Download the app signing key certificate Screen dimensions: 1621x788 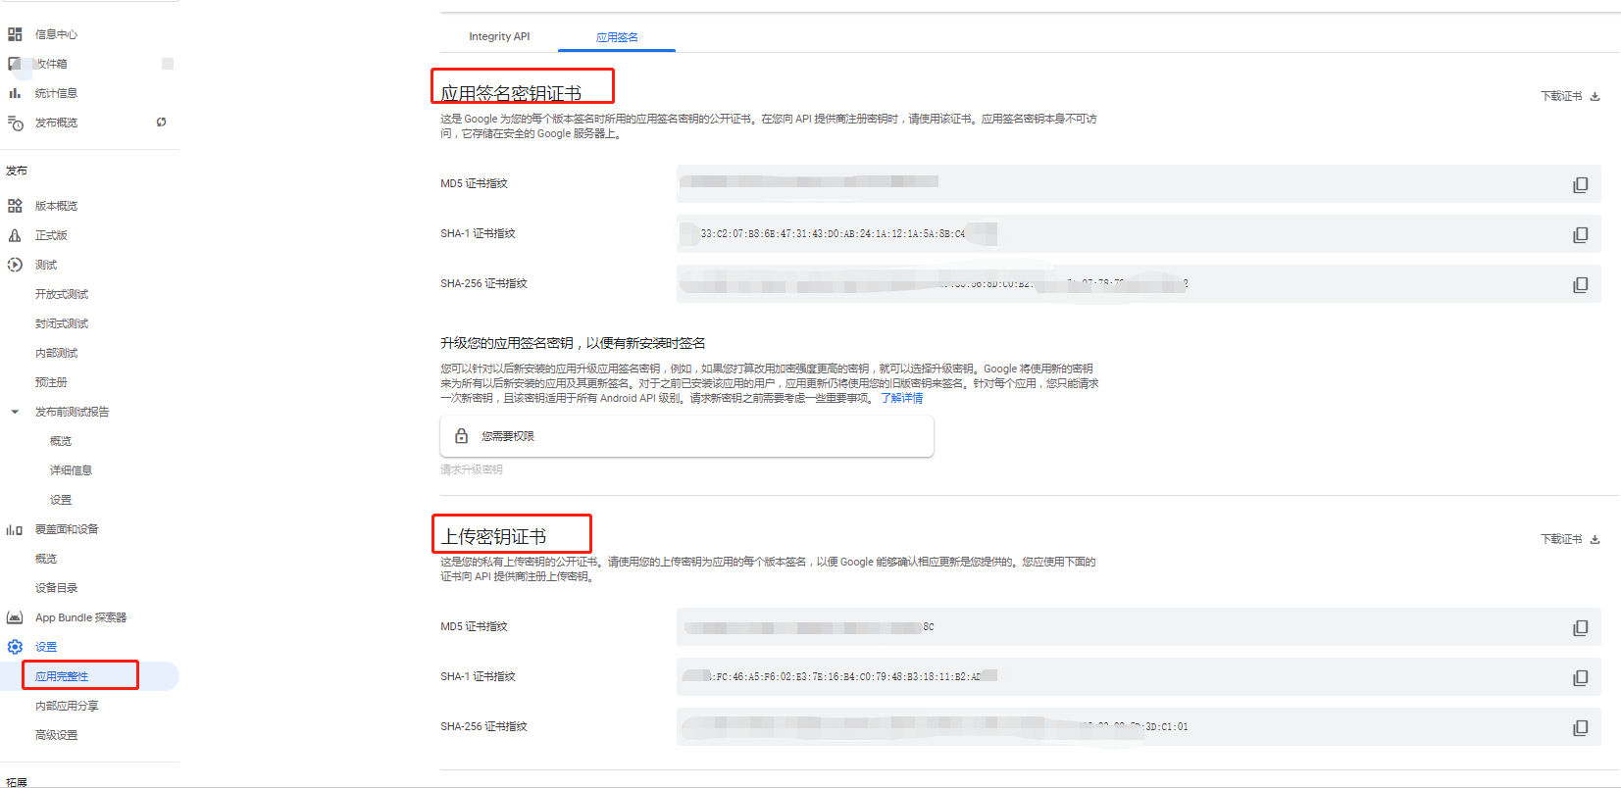pos(1569,96)
